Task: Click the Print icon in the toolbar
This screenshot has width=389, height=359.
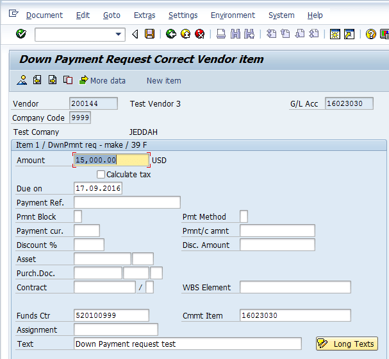Action: click(221, 34)
